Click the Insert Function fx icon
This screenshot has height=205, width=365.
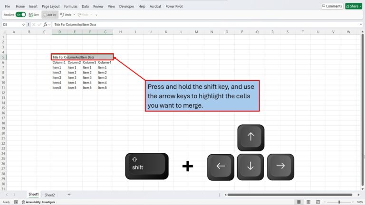pyautogui.click(x=45, y=24)
